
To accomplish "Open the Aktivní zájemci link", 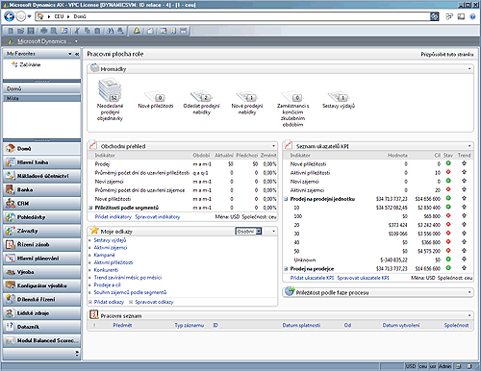I will pos(111,248).
